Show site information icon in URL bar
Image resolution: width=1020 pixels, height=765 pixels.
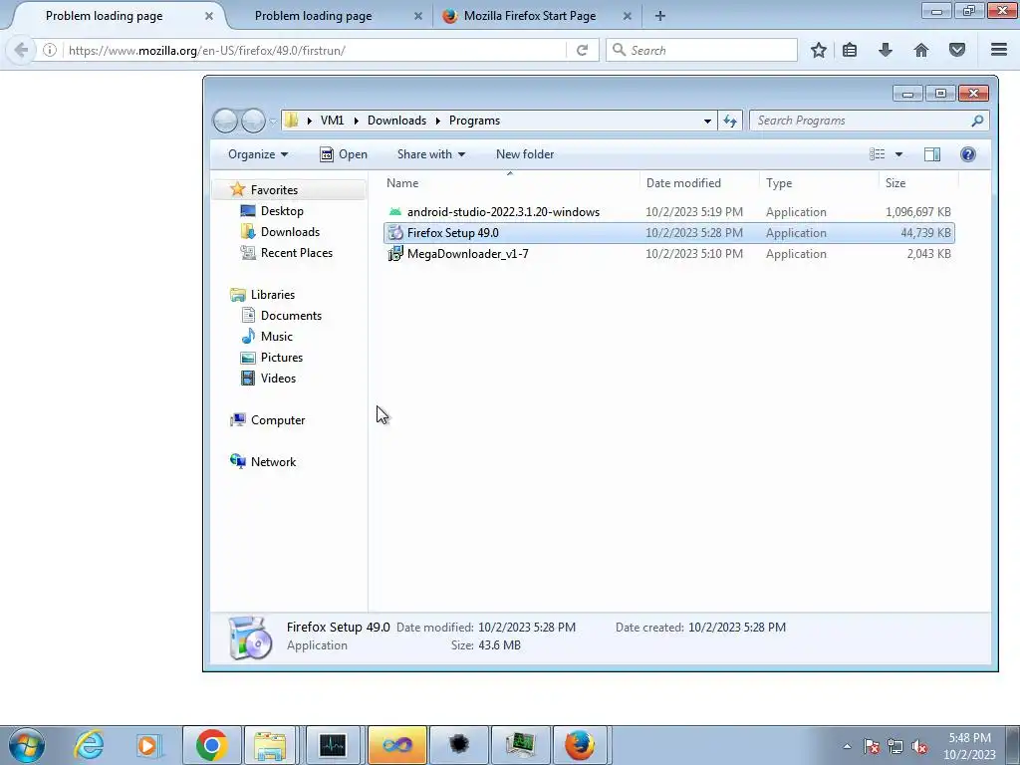tap(50, 50)
